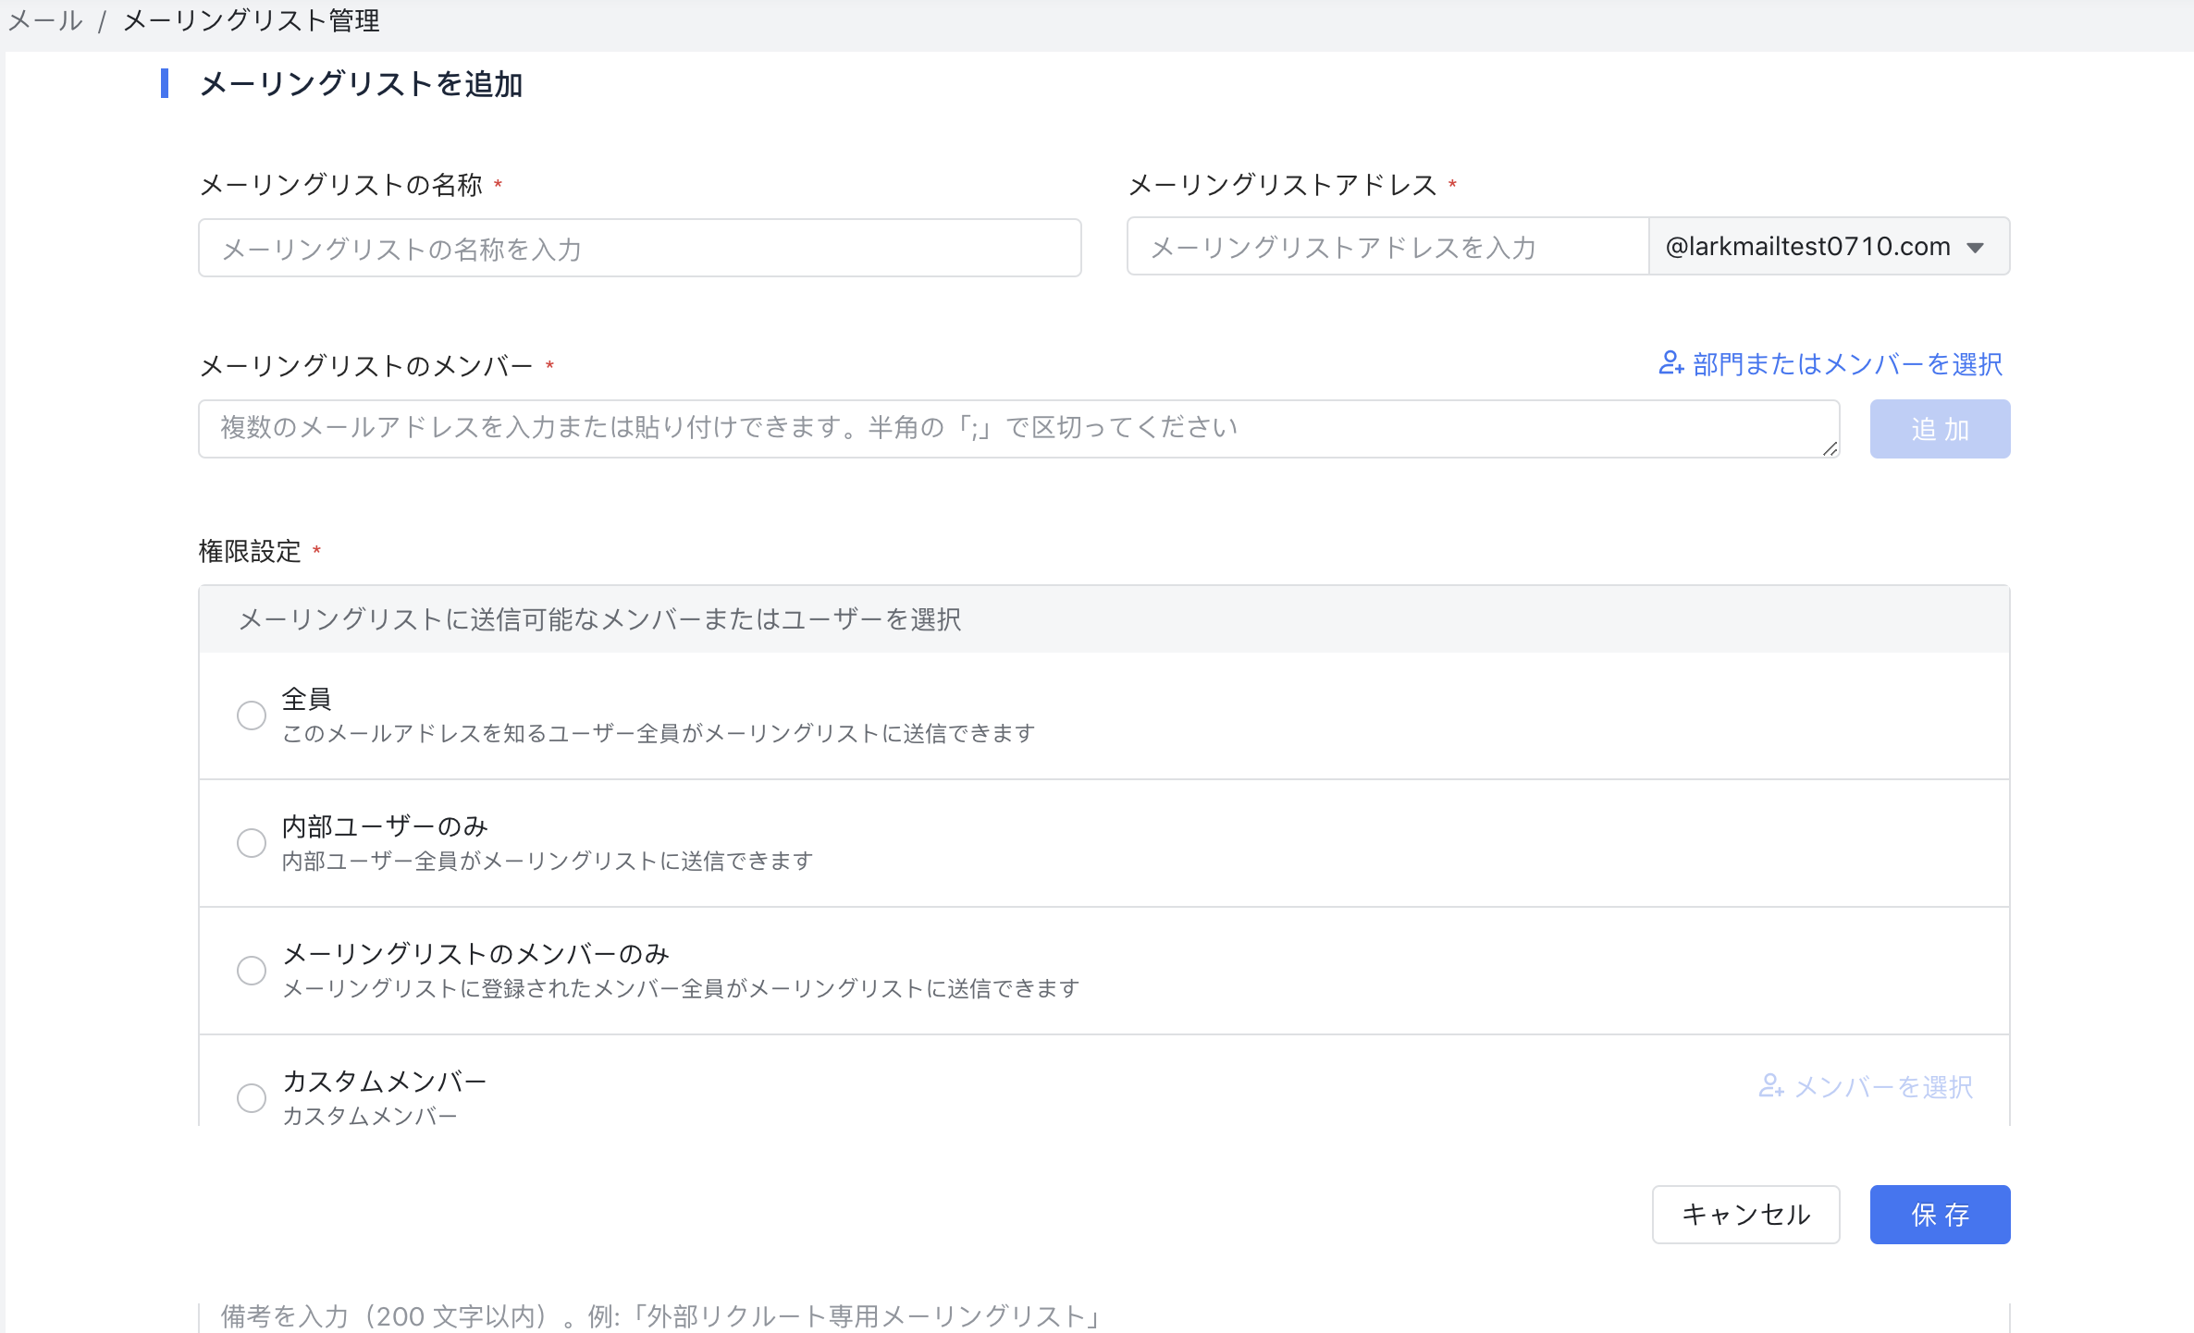Viewport: 2194px width, 1333px height.
Task: Select the 内部ユーザーのみ radio option
Action: (252, 843)
